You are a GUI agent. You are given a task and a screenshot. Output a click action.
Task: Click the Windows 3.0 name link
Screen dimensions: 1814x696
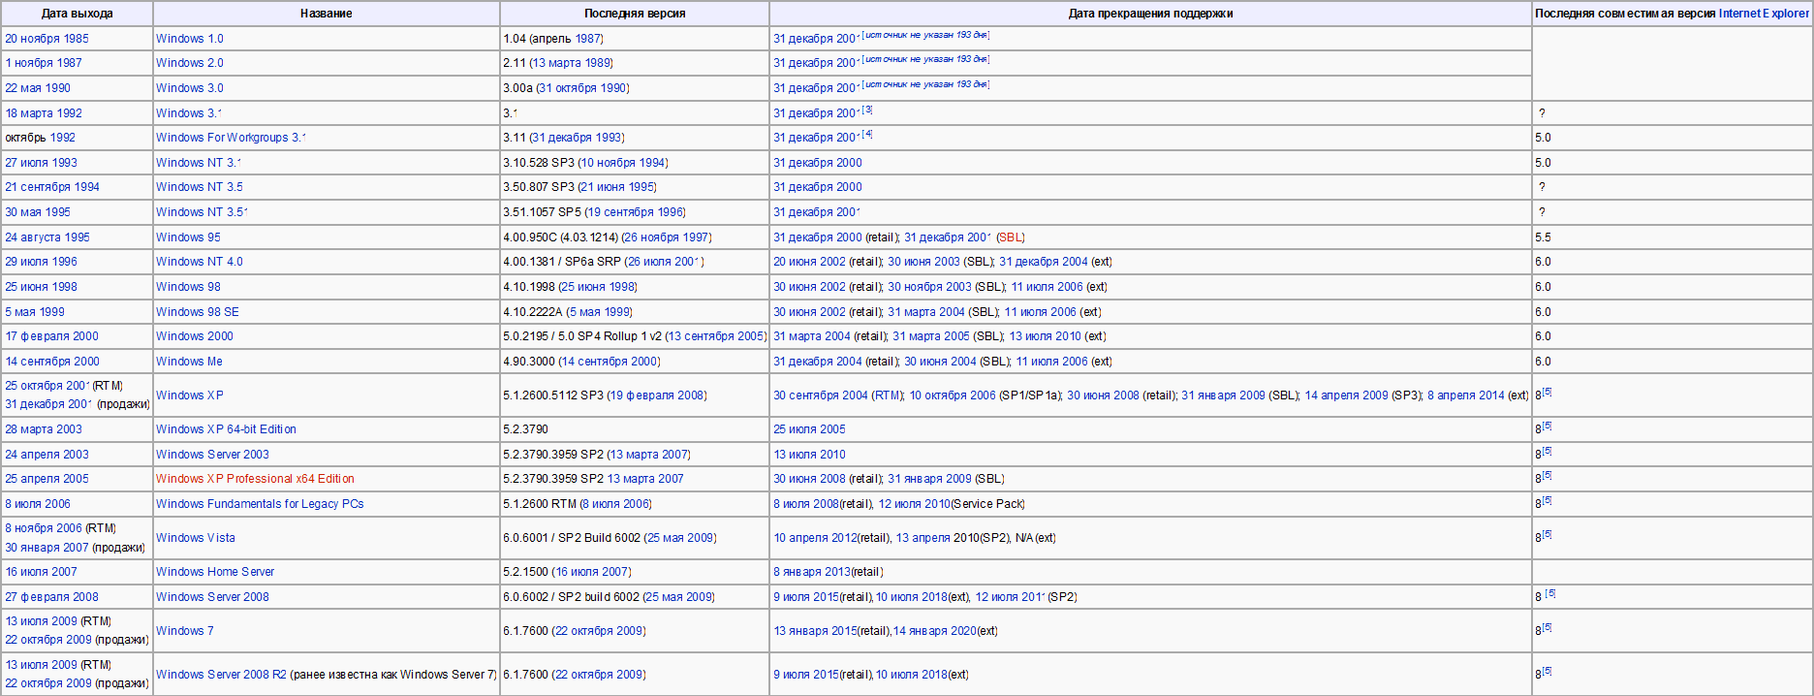190,88
